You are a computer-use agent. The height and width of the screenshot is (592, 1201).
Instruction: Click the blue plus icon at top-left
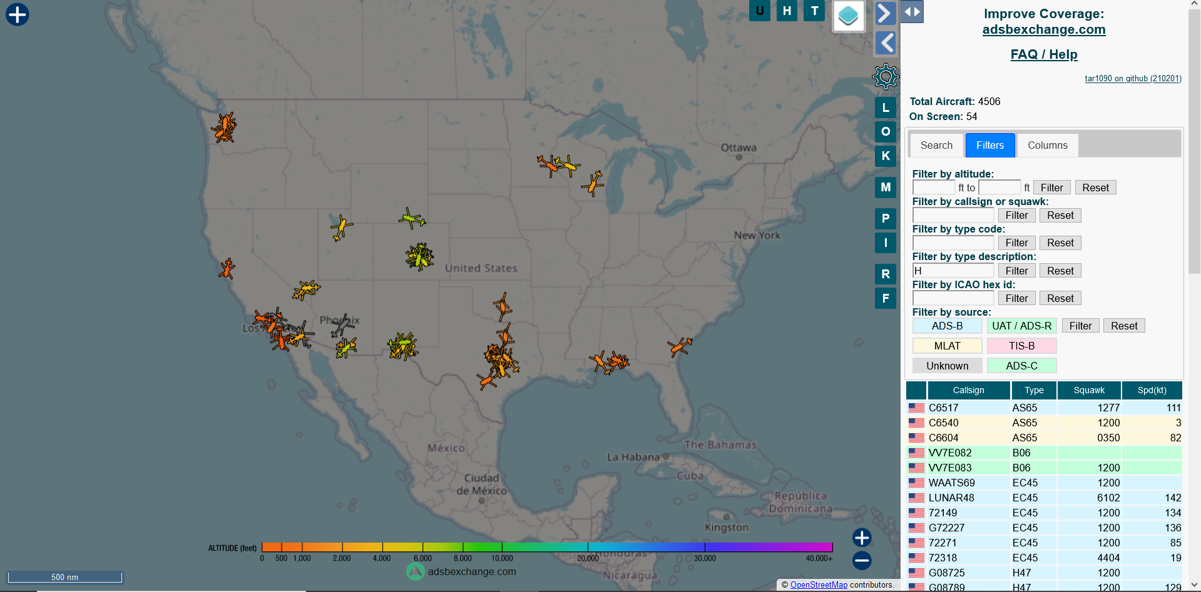point(18,14)
